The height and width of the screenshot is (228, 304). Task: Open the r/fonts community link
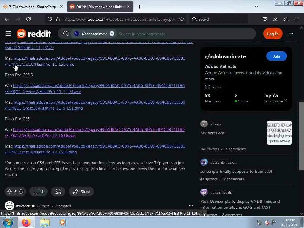[215, 124]
